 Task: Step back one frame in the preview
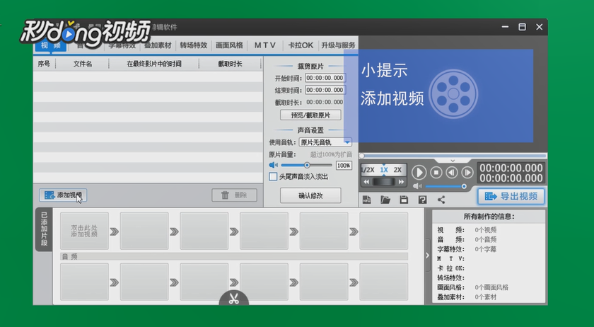[x=452, y=173]
